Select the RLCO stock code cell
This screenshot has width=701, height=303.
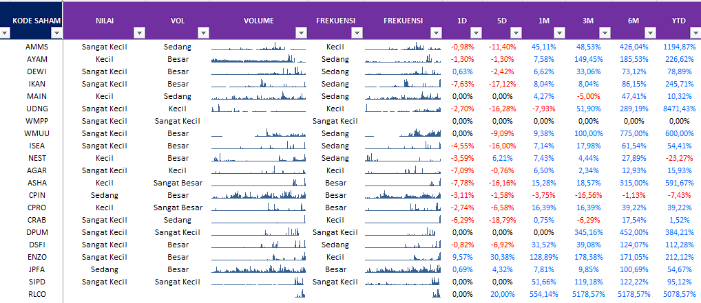36,294
